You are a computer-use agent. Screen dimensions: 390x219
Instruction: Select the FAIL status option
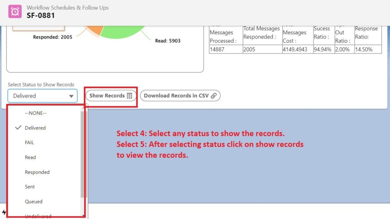point(29,142)
